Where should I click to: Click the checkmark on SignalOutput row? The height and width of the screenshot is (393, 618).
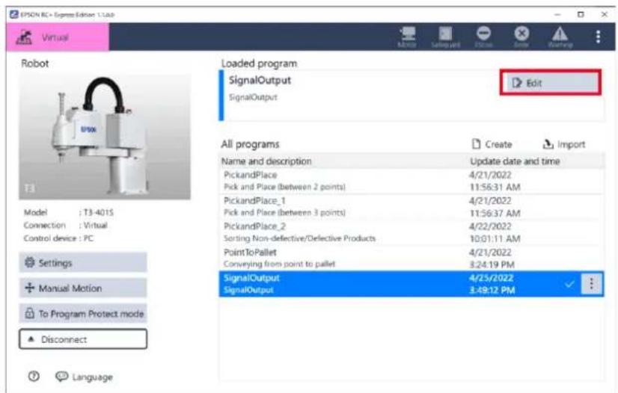click(x=569, y=284)
